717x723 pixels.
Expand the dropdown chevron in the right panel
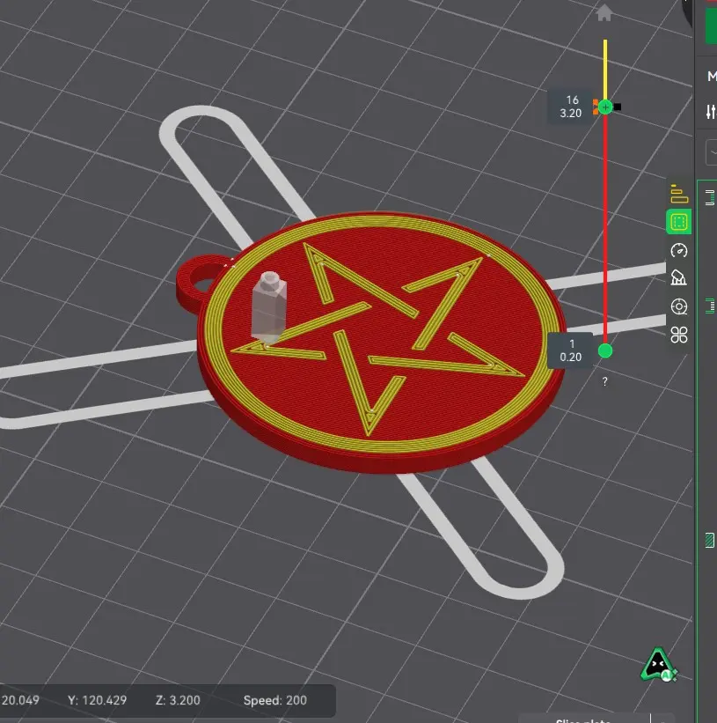[x=713, y=152]
